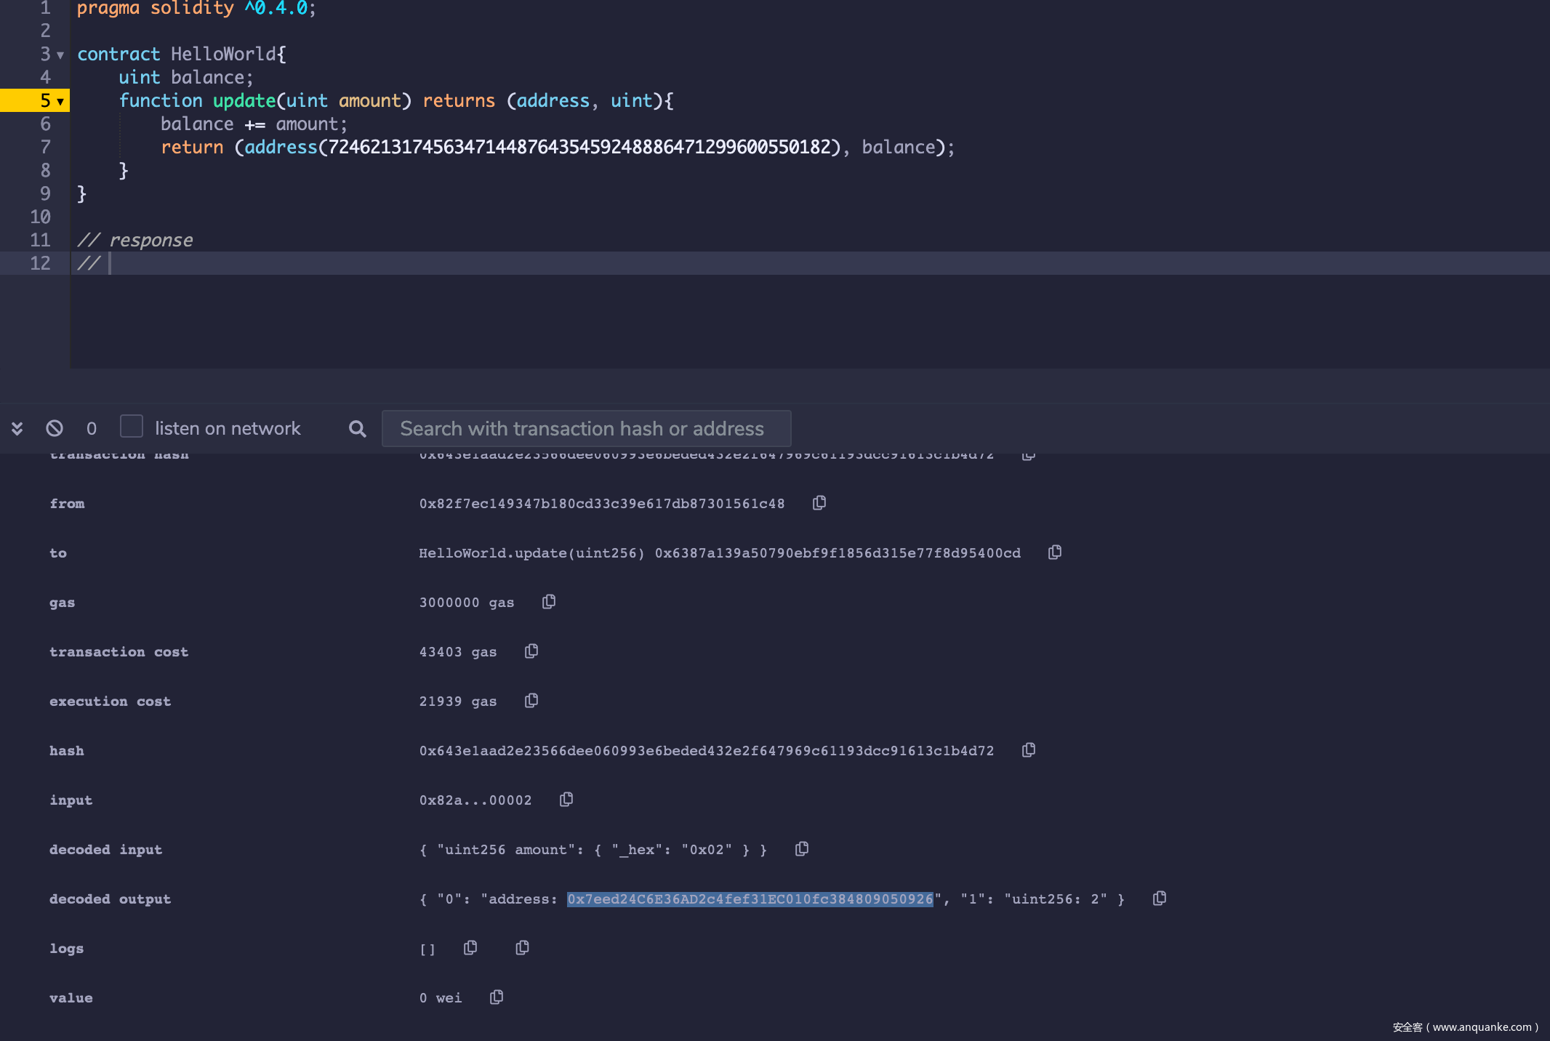This screenshot has width=1550, height=1041.
Task: Fold the contract HelloWorld block arrow
Action: coord(60,55)
